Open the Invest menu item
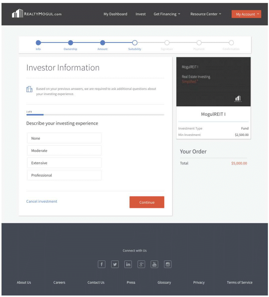This screenshot has width=269, height=297. tap(140, 14)
